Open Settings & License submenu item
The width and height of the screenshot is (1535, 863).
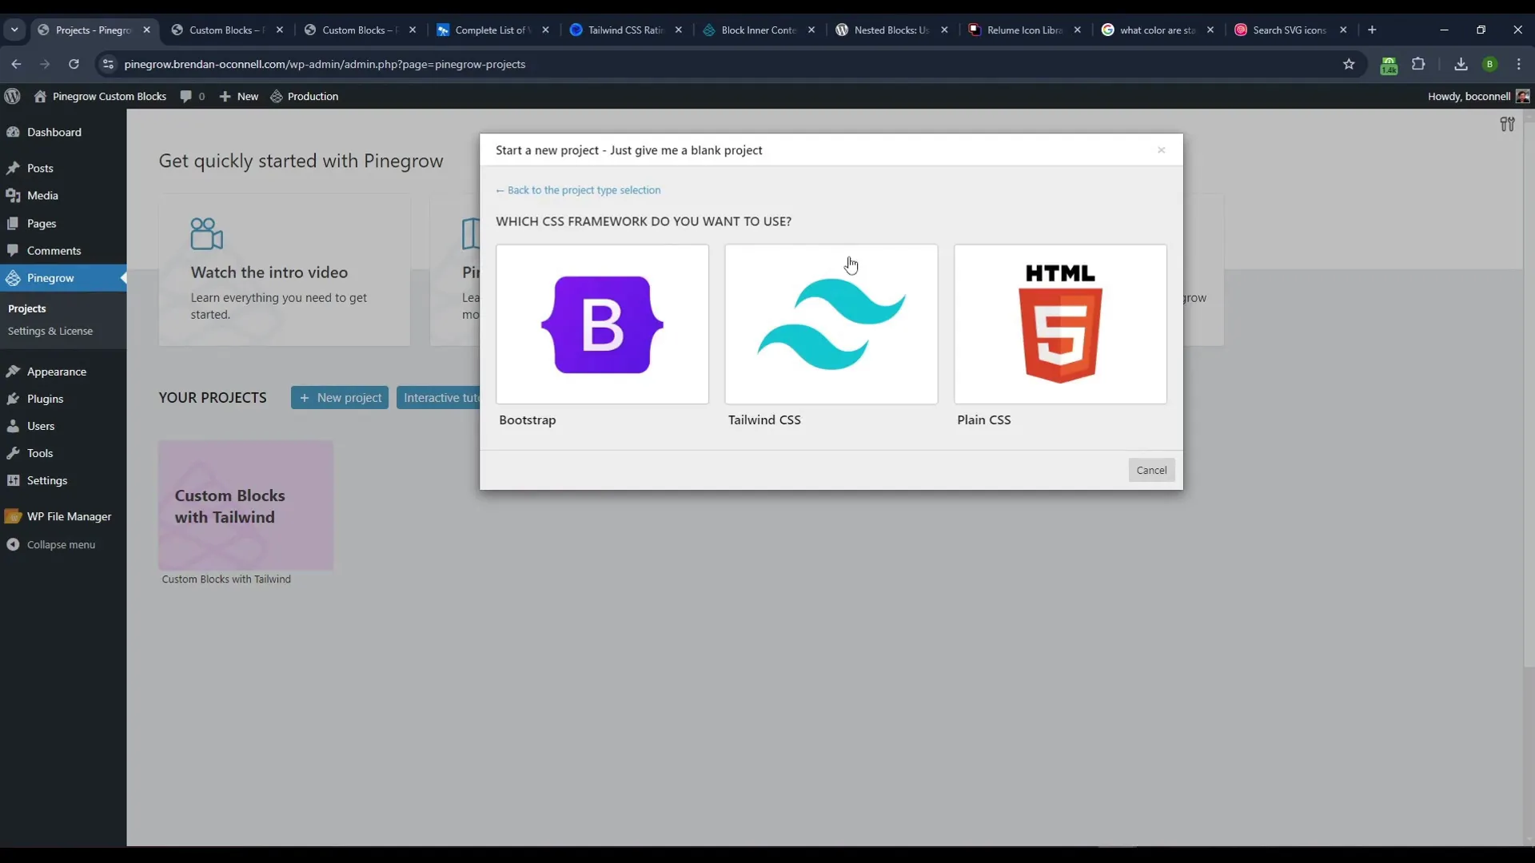click(50, 331)
